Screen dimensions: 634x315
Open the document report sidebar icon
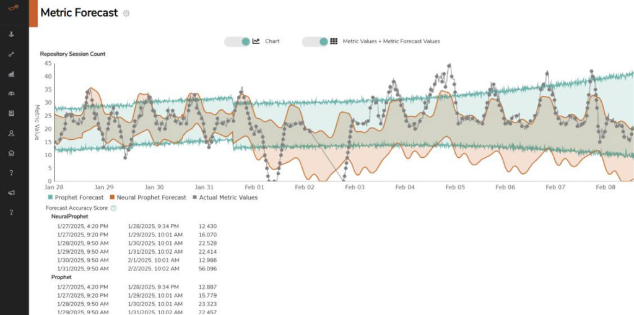(12, 113)
